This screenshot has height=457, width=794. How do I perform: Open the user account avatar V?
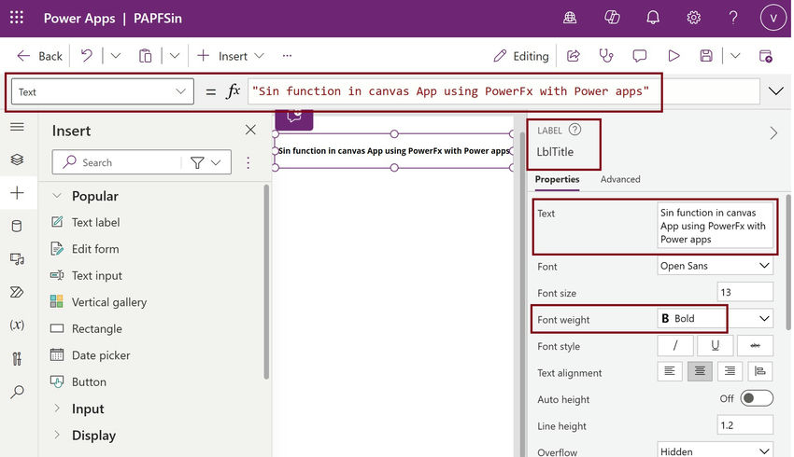coord(773,18)
